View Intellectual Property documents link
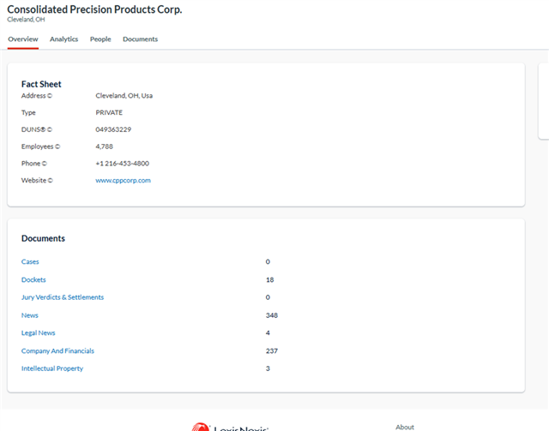Viewport: 549px width, 431px height. point(52,368)
